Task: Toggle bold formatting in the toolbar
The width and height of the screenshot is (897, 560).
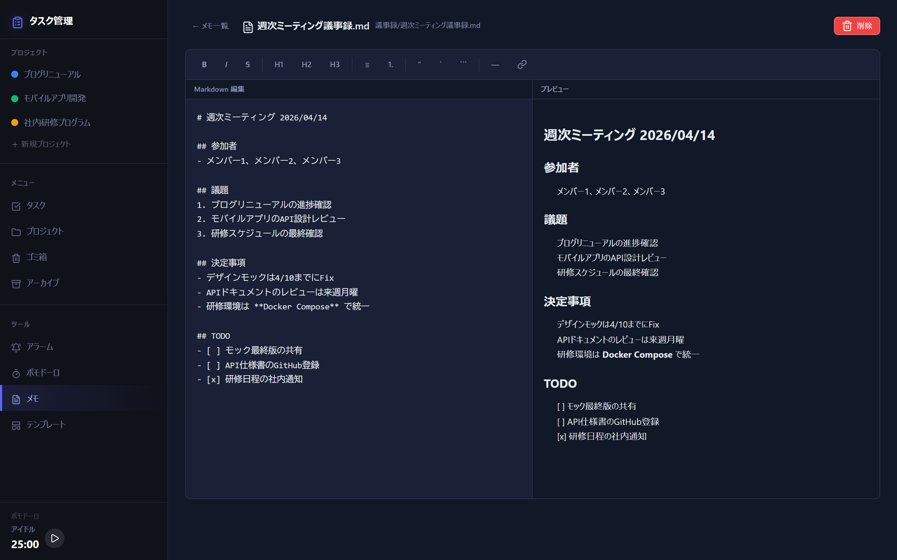Action: pyautogui.click(x=204, y=64)
